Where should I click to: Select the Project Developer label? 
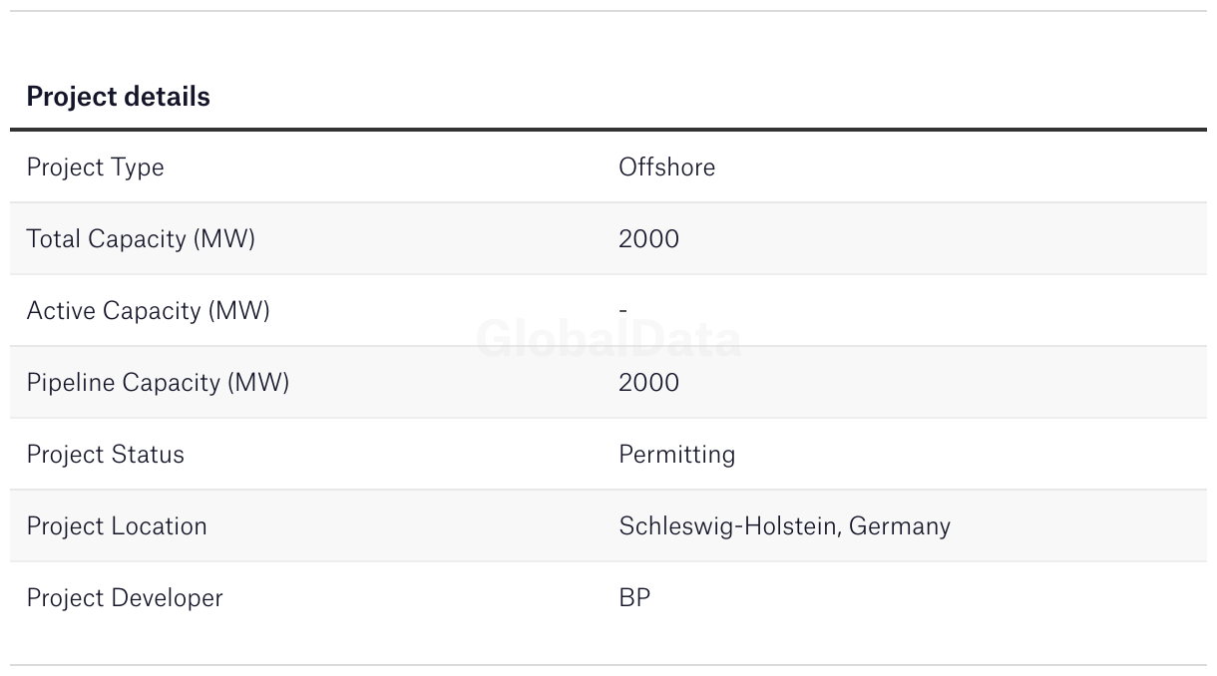point(125,598)
